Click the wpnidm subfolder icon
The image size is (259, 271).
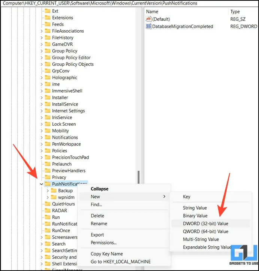coord(54,197)
